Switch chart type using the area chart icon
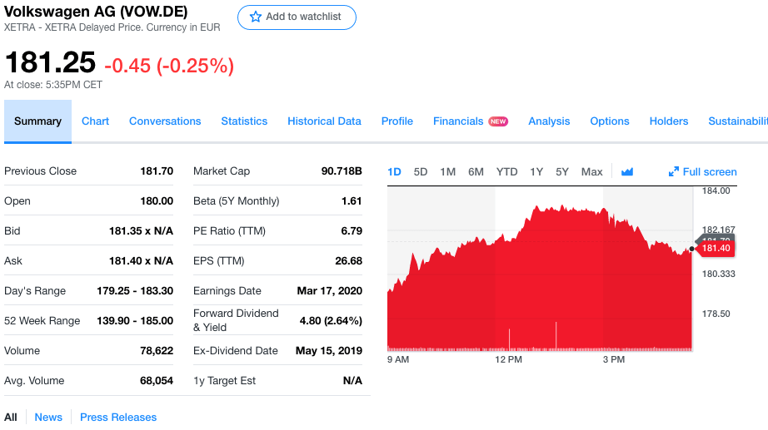 627,172
